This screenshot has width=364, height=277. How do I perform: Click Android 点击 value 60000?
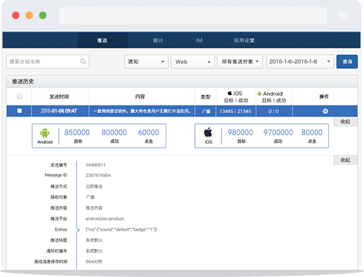149,132
